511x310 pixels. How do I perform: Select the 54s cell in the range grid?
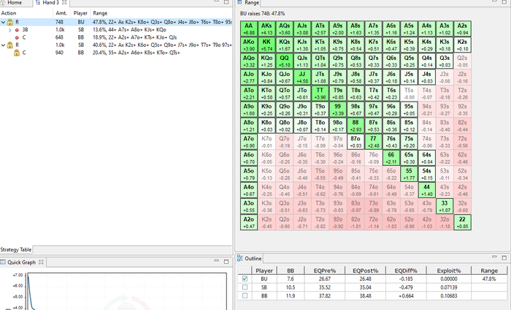(427, 174)
